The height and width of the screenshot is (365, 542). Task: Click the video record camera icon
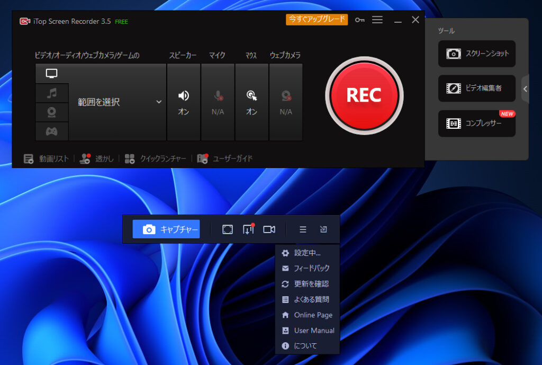(269, 229)
